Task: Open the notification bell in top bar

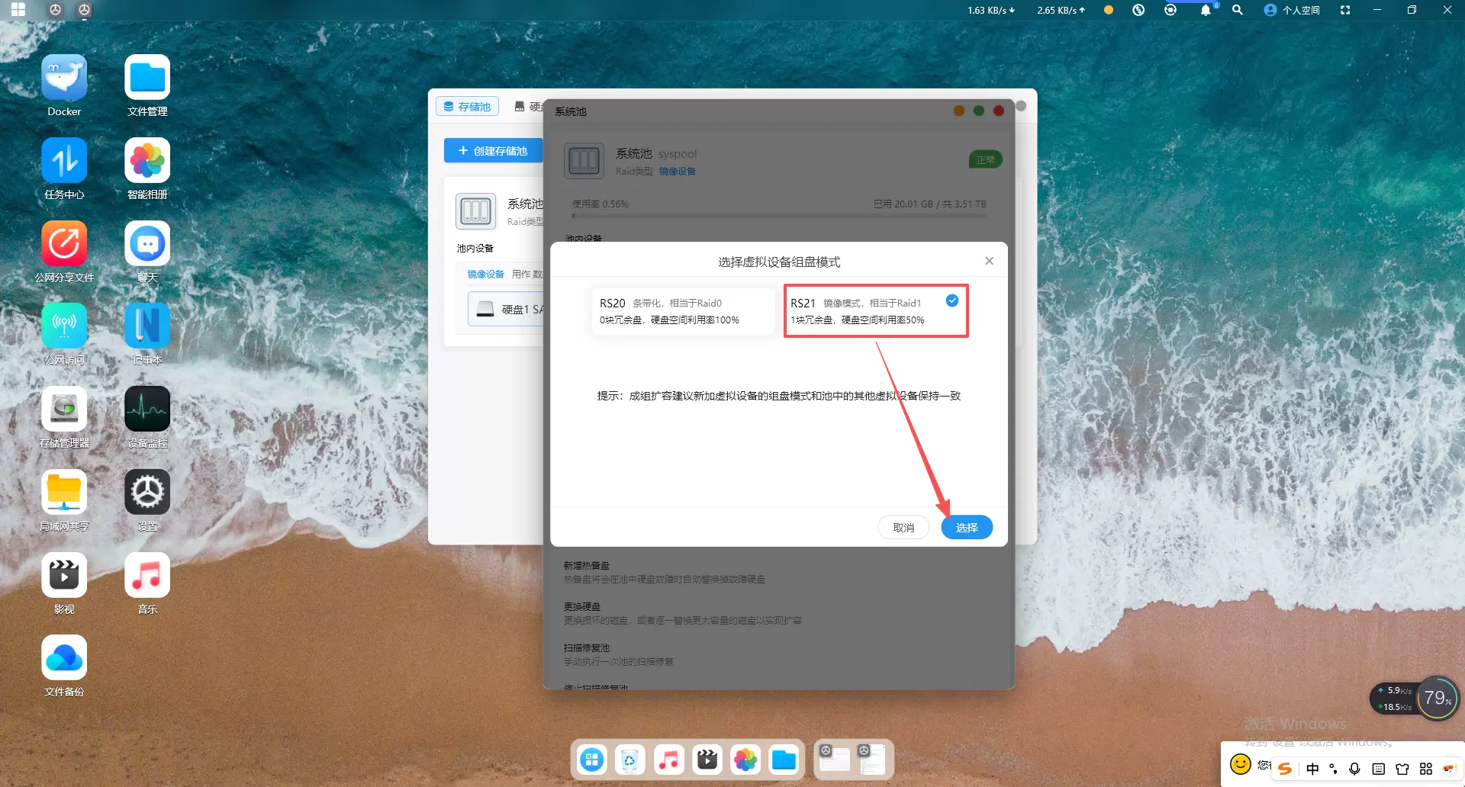Action: (x=1206, y=10)
